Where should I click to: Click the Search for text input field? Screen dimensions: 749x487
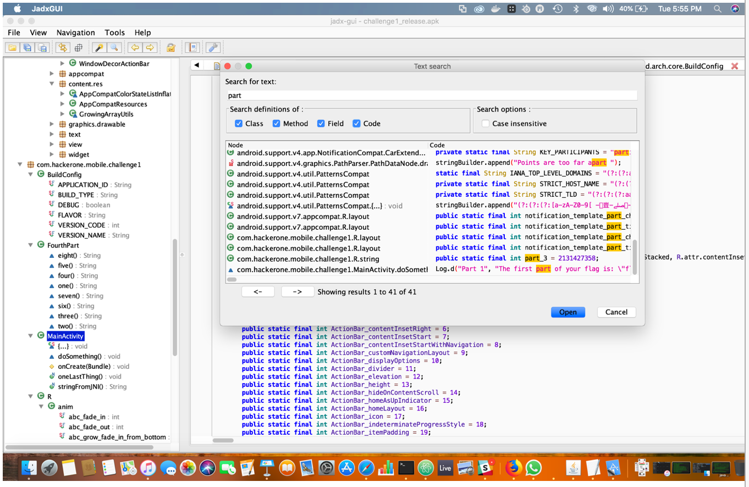[x=432, y=96]
